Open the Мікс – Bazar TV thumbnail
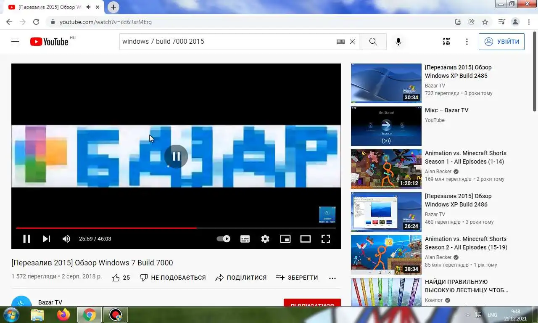The width and height of the screenshot is (538, 323). 386,126
